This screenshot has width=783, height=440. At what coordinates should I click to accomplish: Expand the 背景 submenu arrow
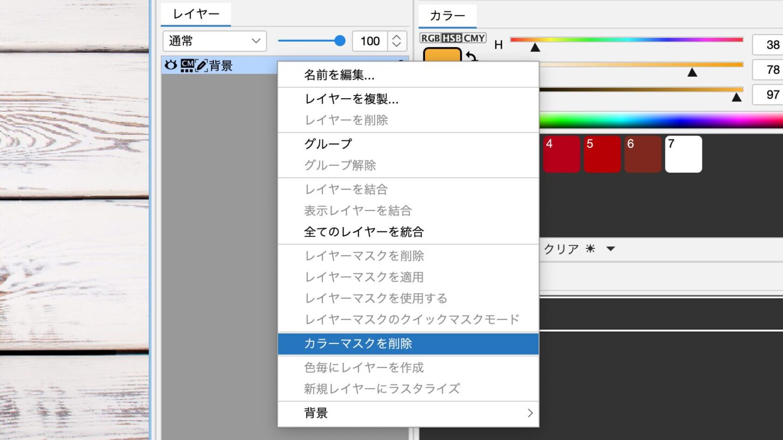tap(530, 413)
